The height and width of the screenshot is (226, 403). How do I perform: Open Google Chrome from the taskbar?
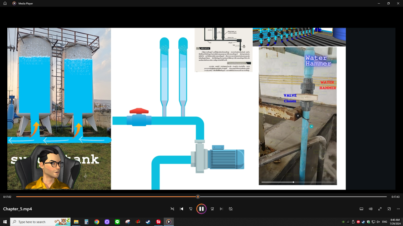(97, 222)
